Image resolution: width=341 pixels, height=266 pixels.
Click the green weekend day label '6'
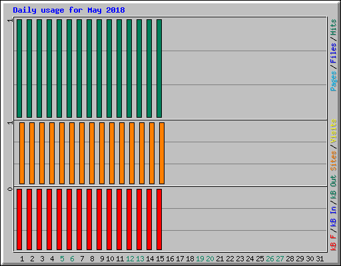[72, 259]
